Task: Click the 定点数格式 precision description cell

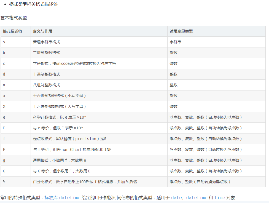Action: [69, 139]
